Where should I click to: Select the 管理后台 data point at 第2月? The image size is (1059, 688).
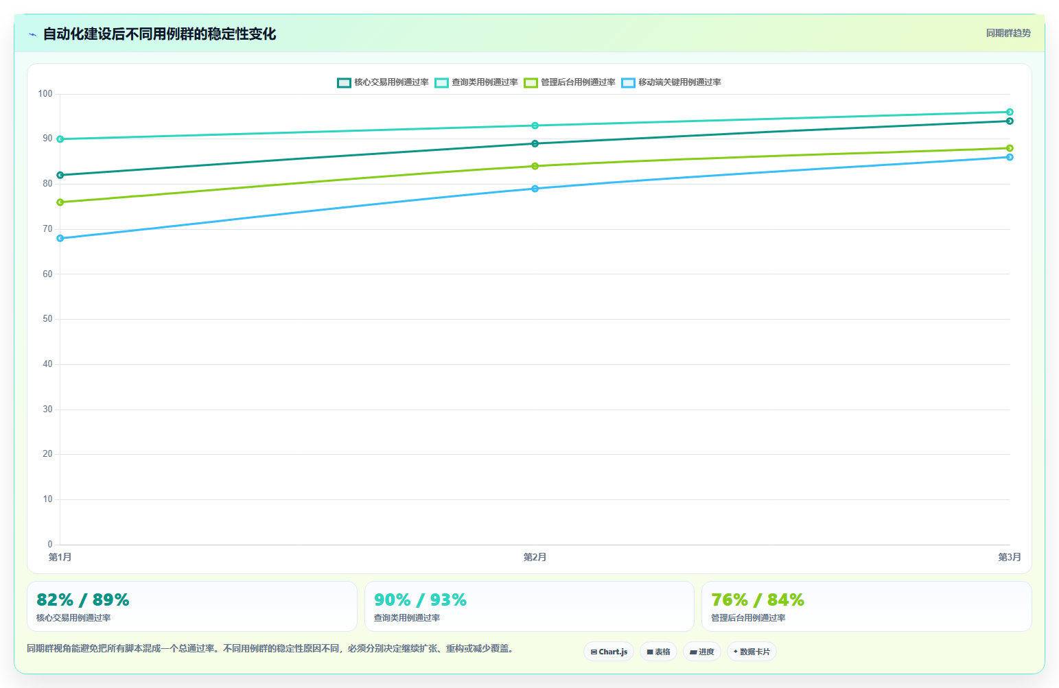(535, 166)
